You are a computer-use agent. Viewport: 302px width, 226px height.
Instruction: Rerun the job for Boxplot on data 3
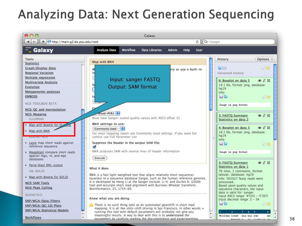226,144
